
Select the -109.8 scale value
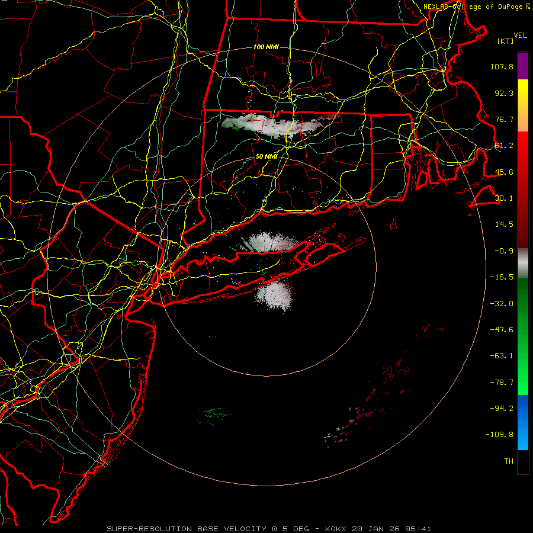pos(499,435)
